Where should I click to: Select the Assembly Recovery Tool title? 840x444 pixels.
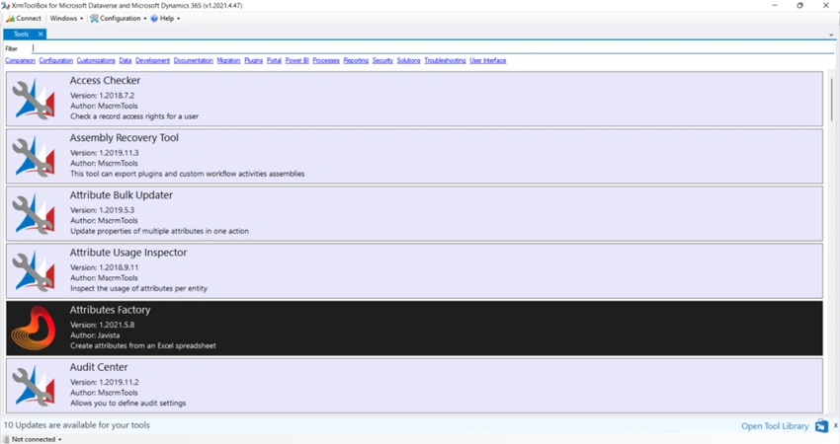coord(125,138)
